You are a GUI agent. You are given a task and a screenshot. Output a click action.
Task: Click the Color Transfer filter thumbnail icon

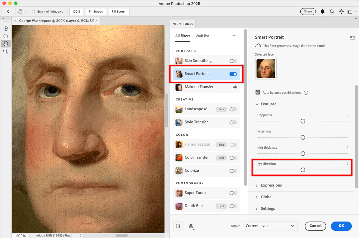(x=179, y=158)
